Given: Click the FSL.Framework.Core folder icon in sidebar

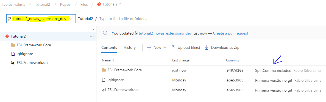Looking at the screenshot, I should tap(13, 45).
